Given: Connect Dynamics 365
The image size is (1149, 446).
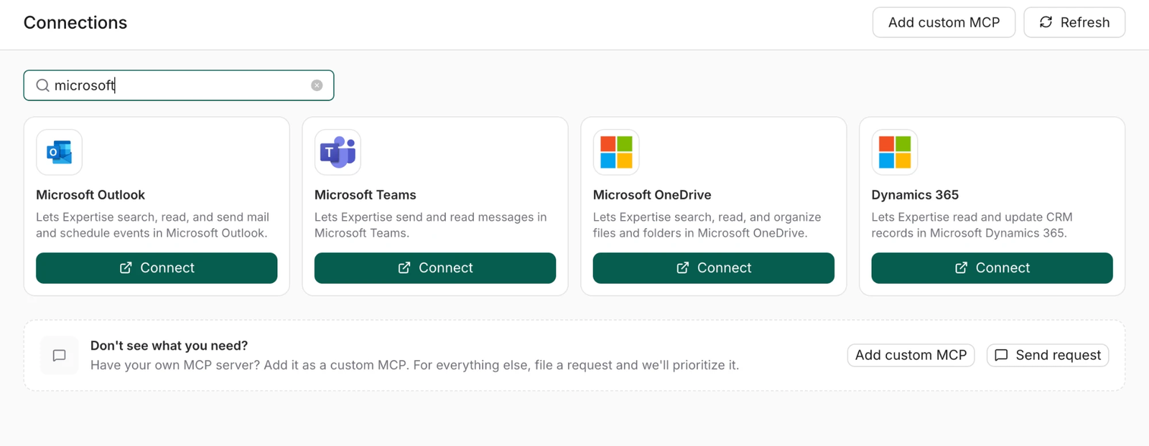Looking at the screenshot, I should click(992, 267).
